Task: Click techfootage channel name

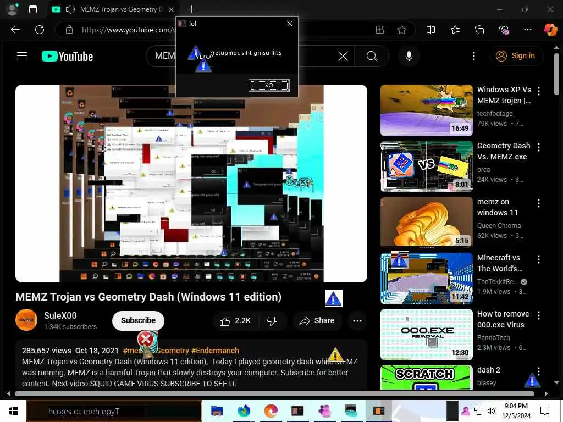Action: pyautogui.click(x=495, y=113)
